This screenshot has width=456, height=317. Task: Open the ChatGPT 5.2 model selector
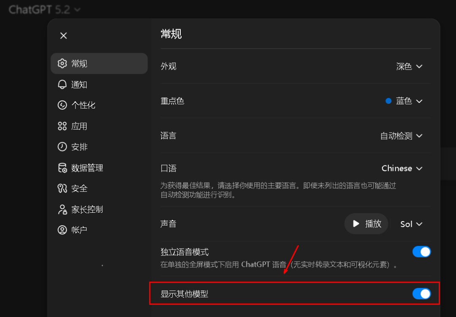(44, 10)
